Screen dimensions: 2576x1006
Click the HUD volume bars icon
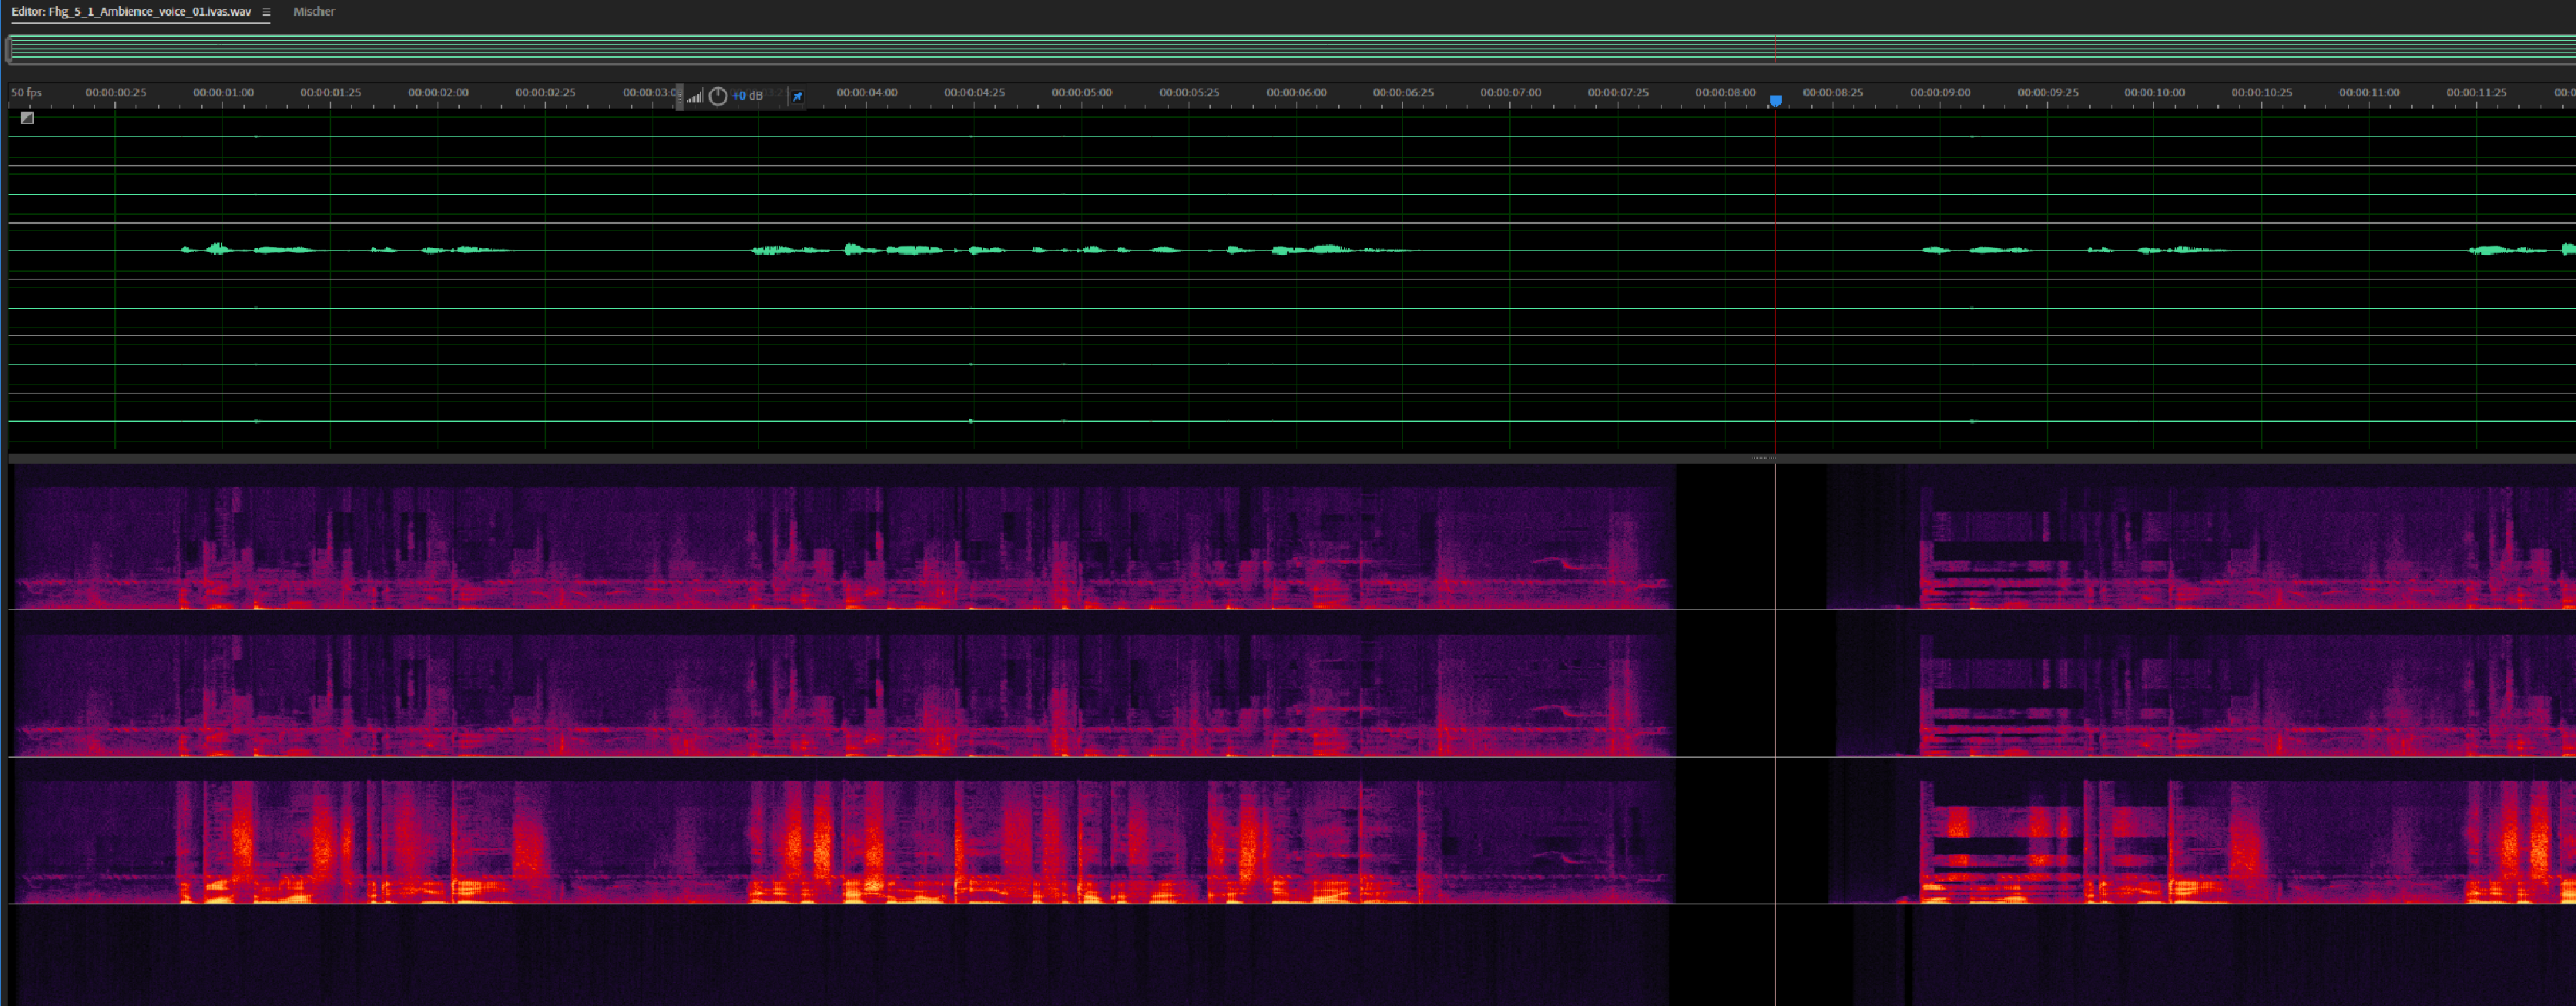point(695,97)
